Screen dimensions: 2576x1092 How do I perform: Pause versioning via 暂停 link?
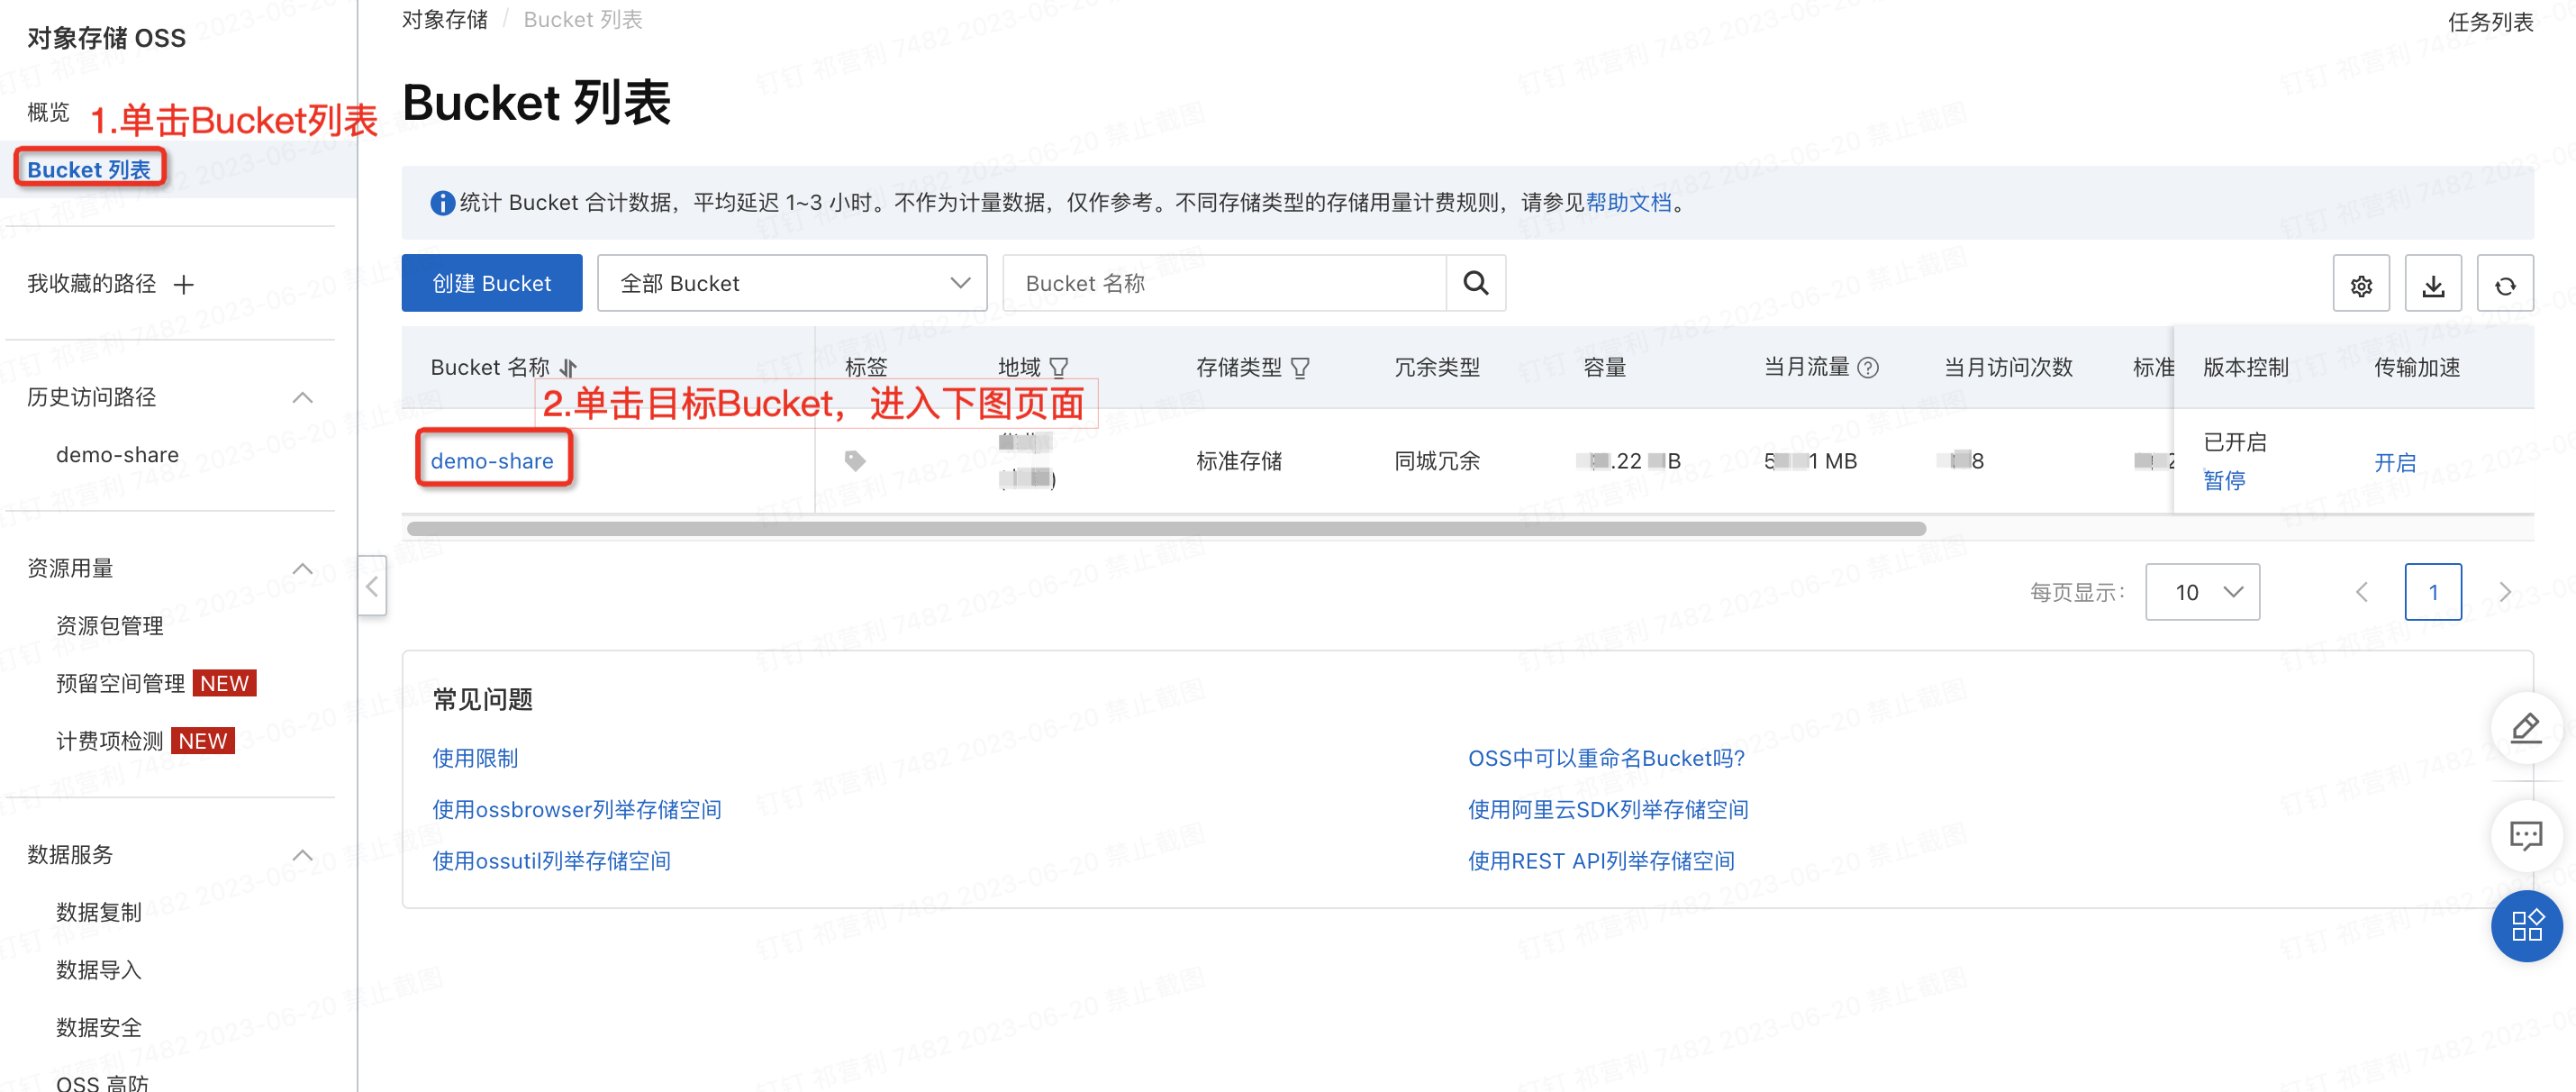coord(2224,480)
